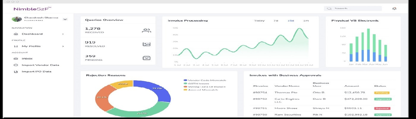
Task: Click the notification bell icon
Action: [394, 9]
